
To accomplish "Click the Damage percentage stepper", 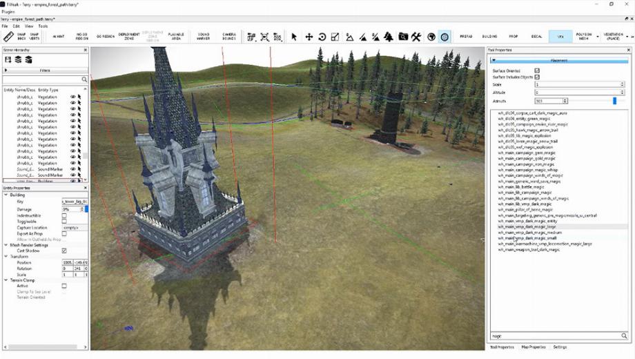I will 82,209.
